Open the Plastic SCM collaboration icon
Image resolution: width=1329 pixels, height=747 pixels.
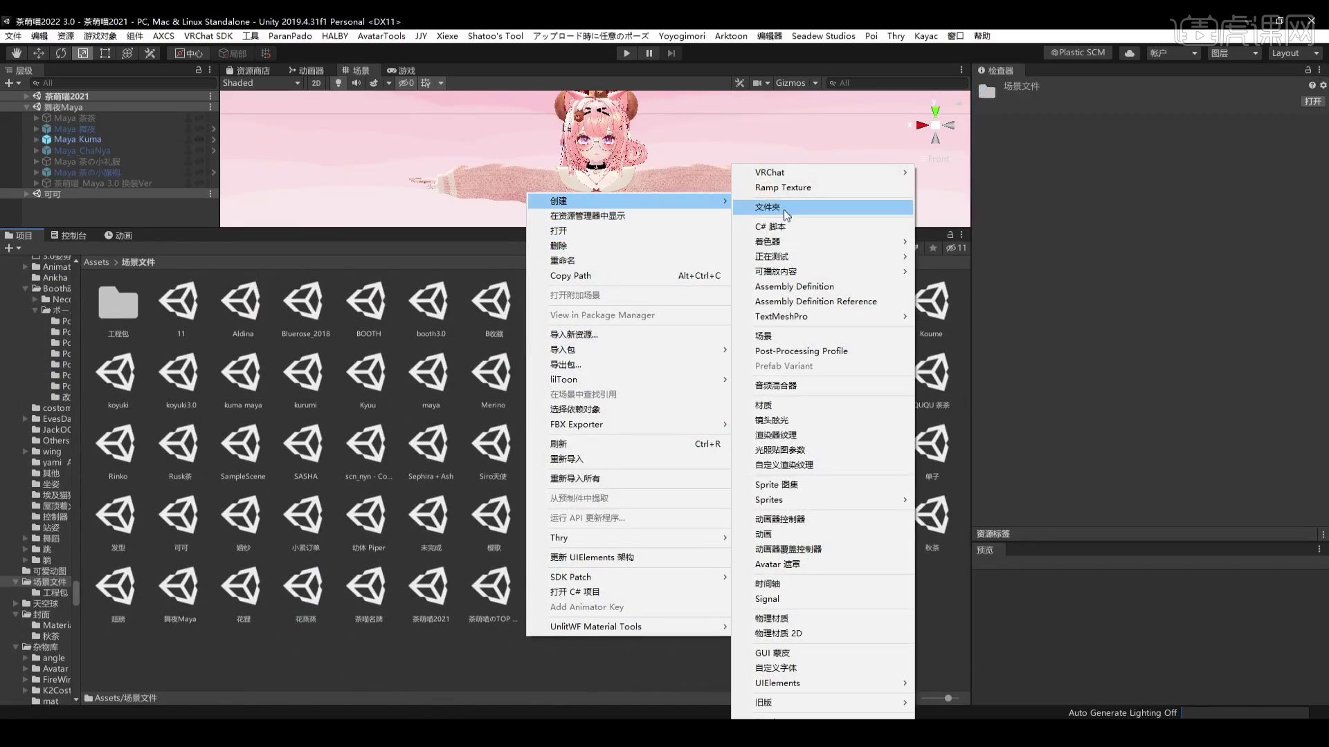point(1077,52)
